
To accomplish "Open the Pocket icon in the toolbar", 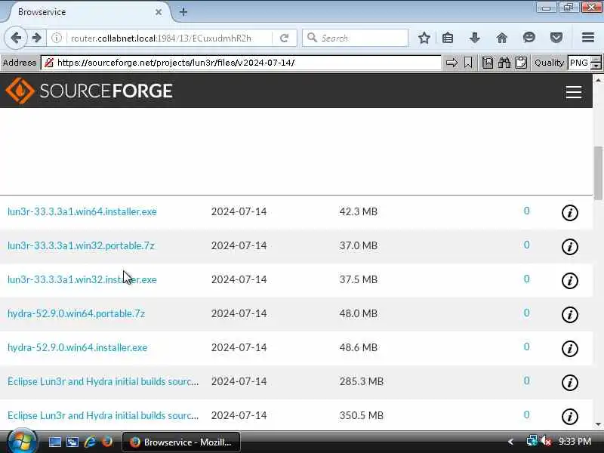I will pos(556,37).
